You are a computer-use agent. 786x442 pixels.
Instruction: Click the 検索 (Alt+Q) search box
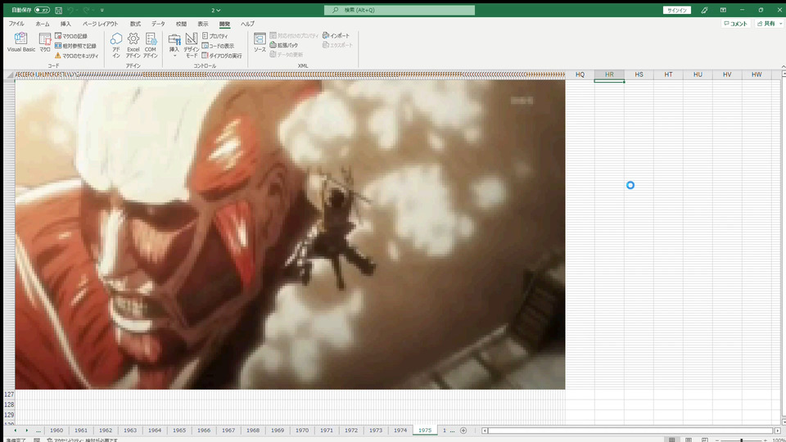400,10
